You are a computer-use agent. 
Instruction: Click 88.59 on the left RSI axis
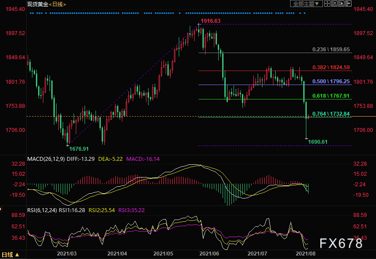pos(18,215)
